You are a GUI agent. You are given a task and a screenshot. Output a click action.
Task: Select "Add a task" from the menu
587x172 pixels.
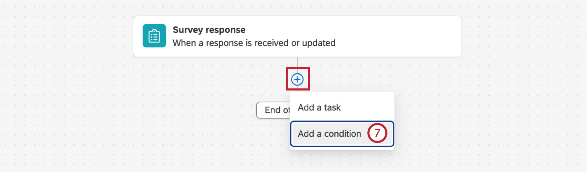coord(319,107)
